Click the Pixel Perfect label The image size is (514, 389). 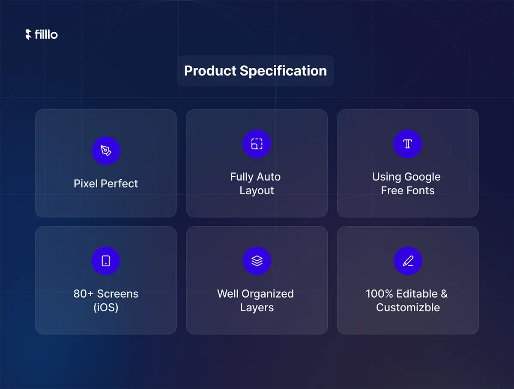click(x=106, y=184)
